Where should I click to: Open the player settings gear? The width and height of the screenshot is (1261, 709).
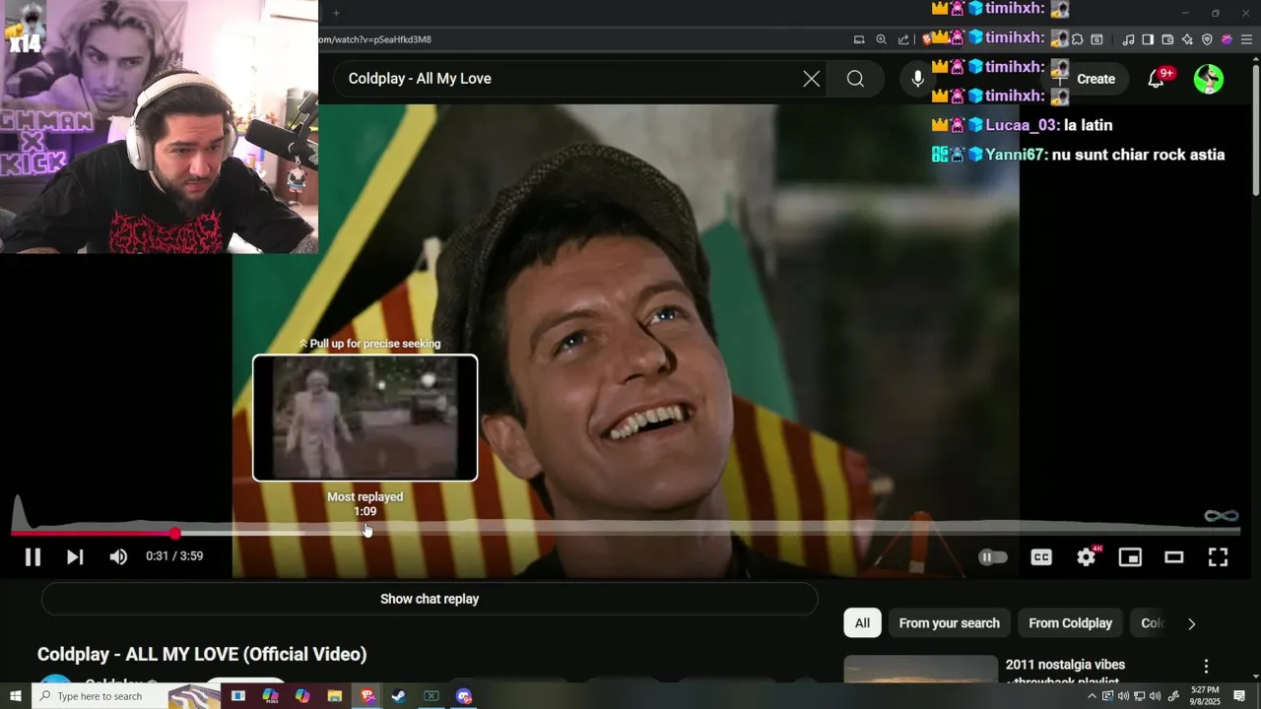(x=1086, y=557)
